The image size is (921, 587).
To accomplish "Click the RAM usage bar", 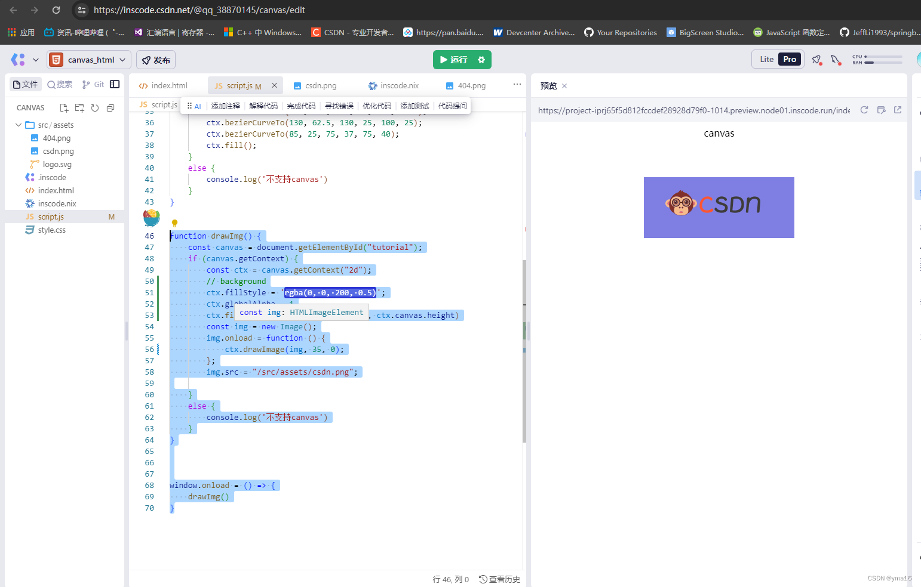I will point(884,62).
